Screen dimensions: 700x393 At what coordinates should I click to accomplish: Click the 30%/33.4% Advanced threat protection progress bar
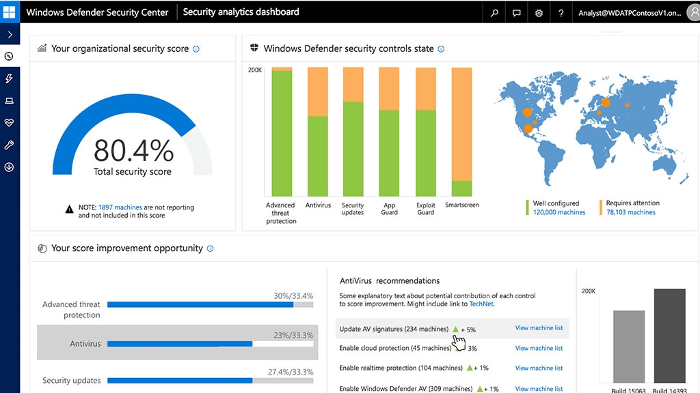click(x=211, y=305)
